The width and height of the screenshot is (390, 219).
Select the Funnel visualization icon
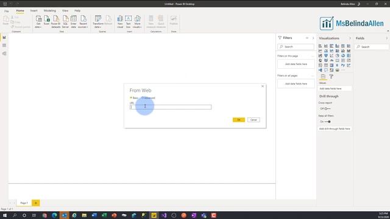click(326, 55)
